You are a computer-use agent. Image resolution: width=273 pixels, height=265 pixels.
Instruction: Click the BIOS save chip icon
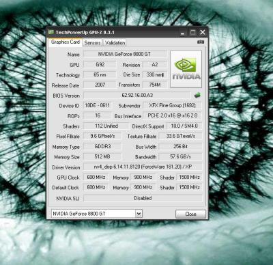[x=198, y=95]
